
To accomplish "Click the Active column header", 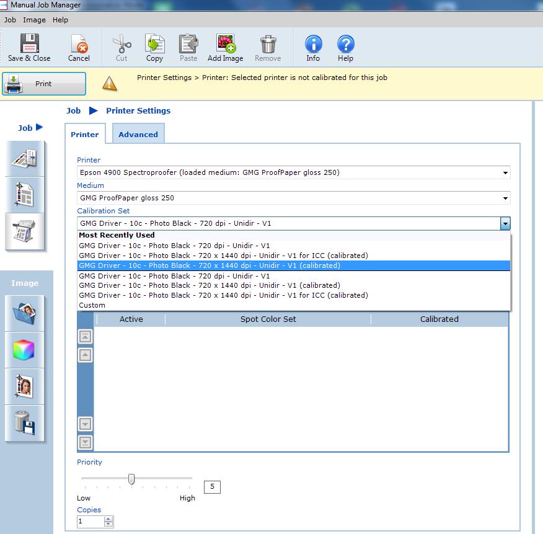I will (131, 319).
